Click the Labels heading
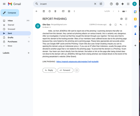The image size is (140, 116). coord(6,53)
